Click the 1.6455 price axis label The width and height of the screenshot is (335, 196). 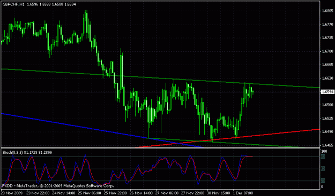tap(327, 145)
